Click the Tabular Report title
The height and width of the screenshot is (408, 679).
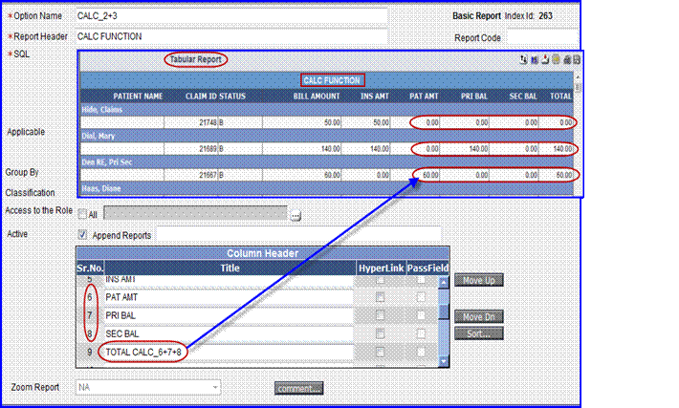click(x=196, y=59)
